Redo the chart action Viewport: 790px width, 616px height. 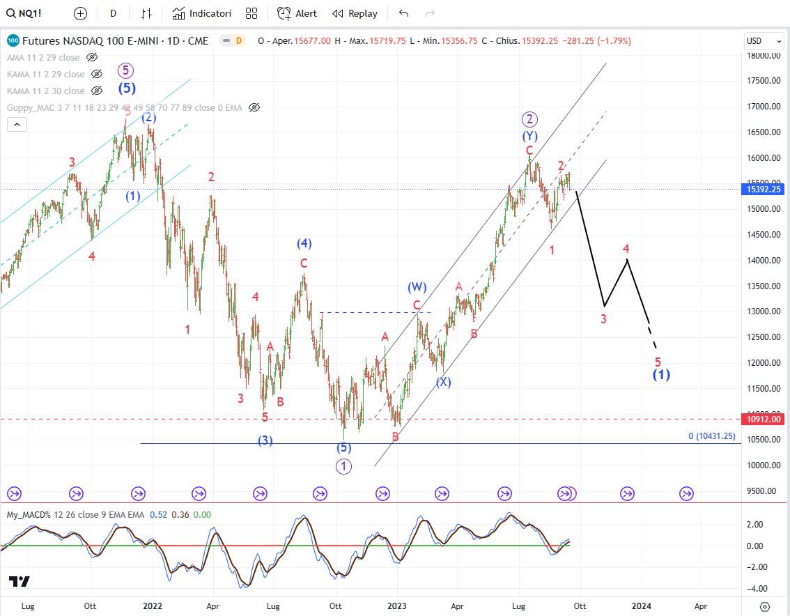coord(430,14)
